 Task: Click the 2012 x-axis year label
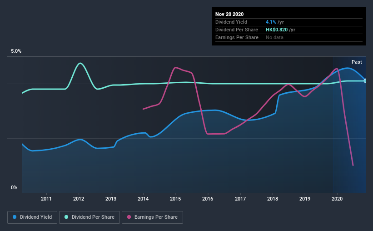coord(79,199)
